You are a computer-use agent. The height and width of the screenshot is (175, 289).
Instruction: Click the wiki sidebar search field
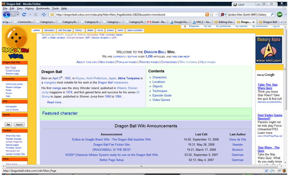14,120
